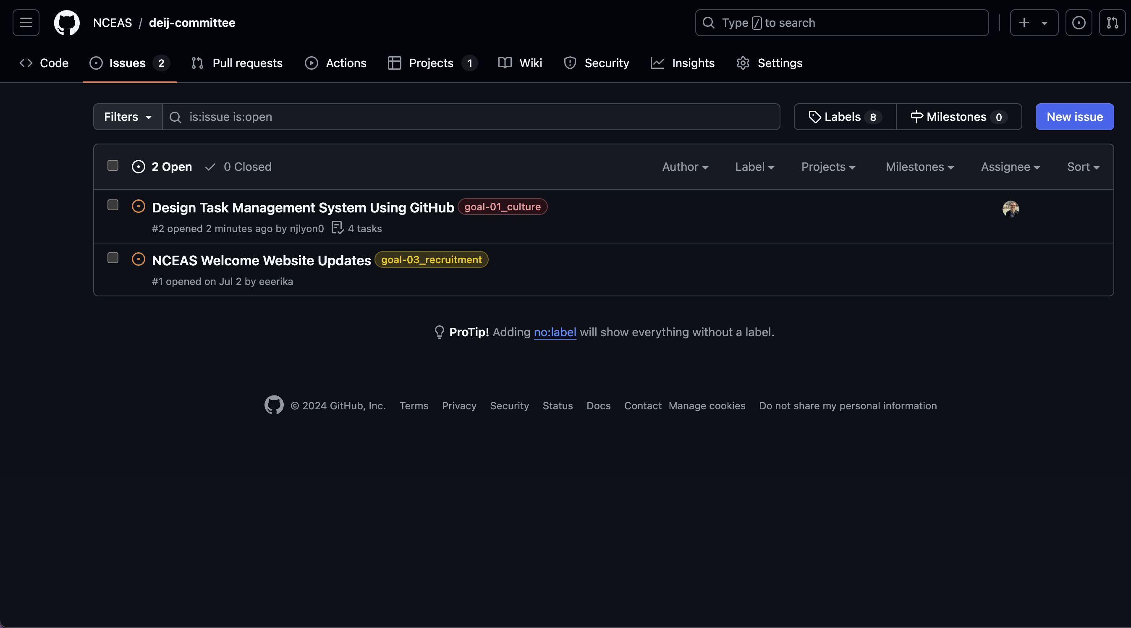1131x628 pixels.
Task: Open the Insights tab
Action: 683,63
